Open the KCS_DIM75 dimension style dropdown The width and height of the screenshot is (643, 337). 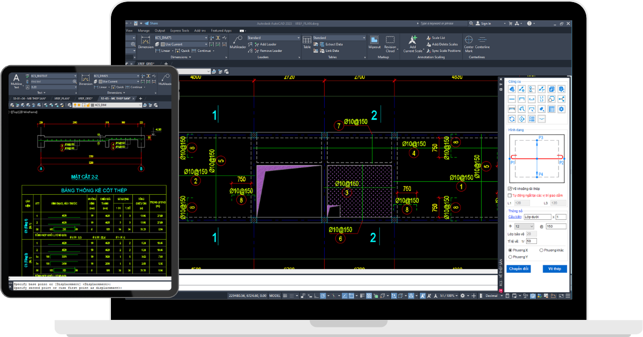pos(206,38)
